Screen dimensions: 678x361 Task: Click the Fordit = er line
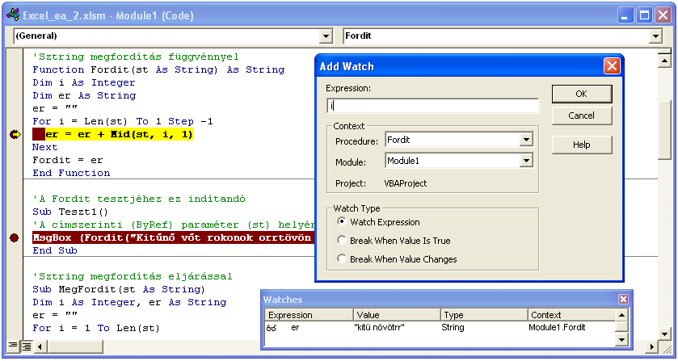pyautogui.click(x=67, y=160)
